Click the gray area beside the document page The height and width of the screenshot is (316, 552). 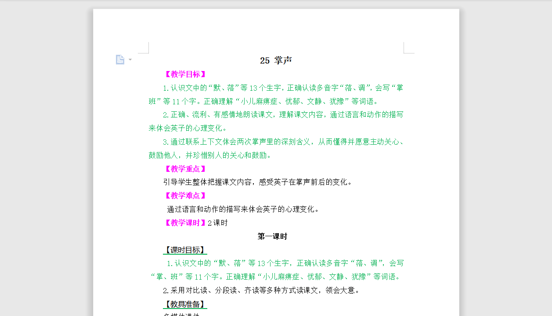(x=44, y=158)
